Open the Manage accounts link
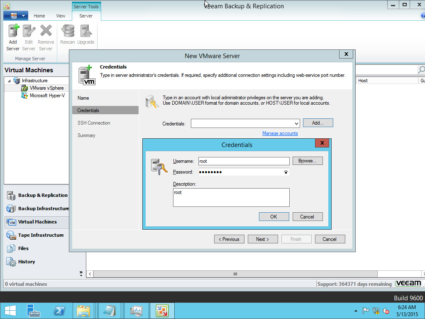This screenshot has width=425, height=319. click(x=280, y=133)
